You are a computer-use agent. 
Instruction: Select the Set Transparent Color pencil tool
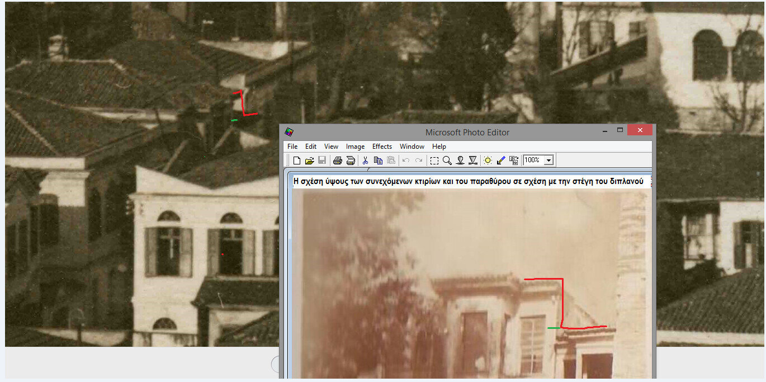pyautogui.click(x=500, y=161)
